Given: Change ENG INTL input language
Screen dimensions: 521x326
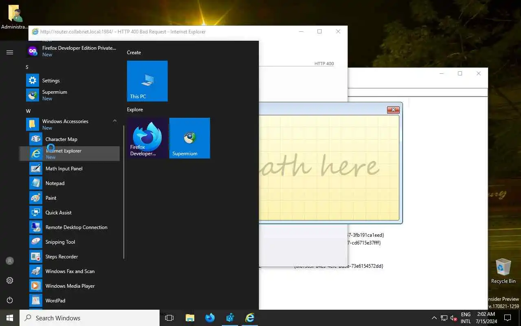Looking at the screenshot, I should (x=466, y=318).
